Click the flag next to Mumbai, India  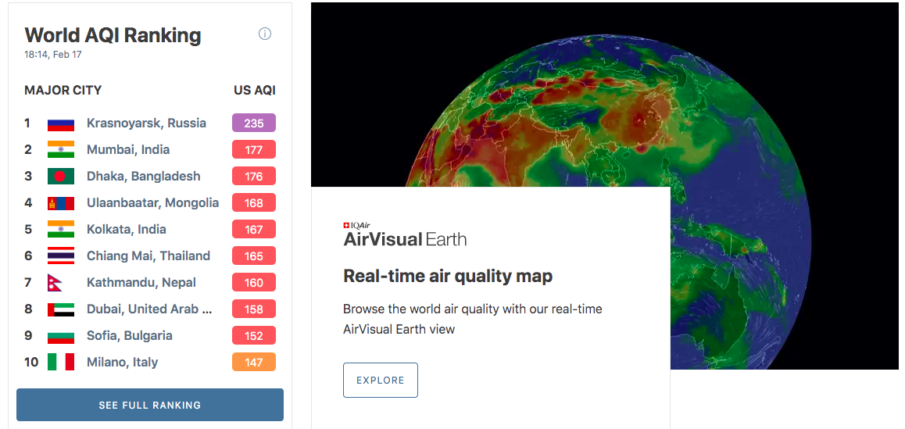pyautogui.click(x=61, y=149)
